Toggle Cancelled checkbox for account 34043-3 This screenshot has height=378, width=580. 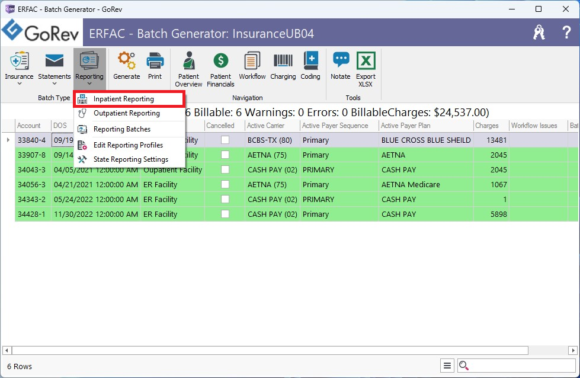click(x=225, y=169)
